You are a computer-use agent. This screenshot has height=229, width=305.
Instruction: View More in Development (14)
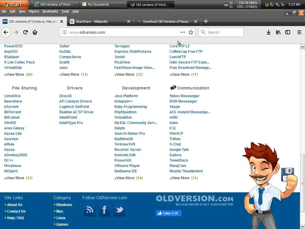click(129, 178)
